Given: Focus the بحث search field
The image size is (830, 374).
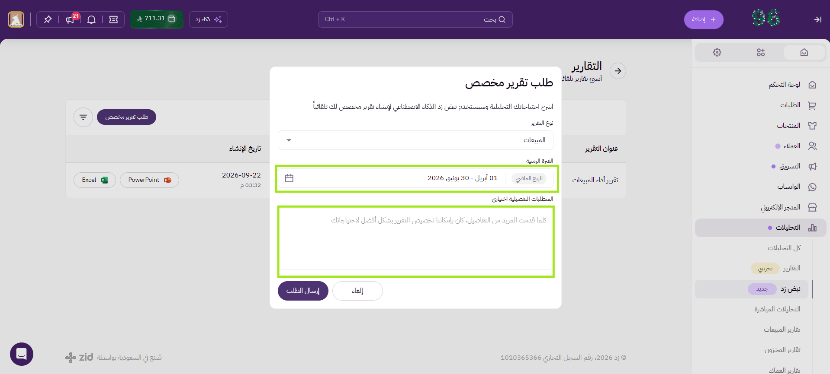Looking at the screenshot, I should (x=415, y=19).
